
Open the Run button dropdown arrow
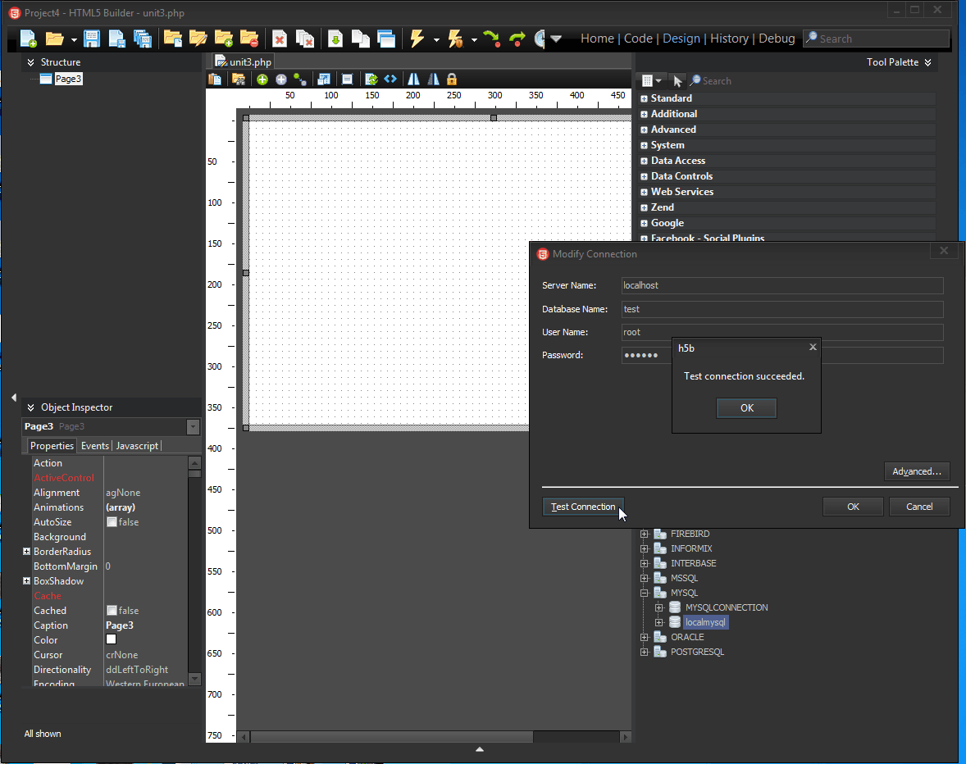pos(436,39)
